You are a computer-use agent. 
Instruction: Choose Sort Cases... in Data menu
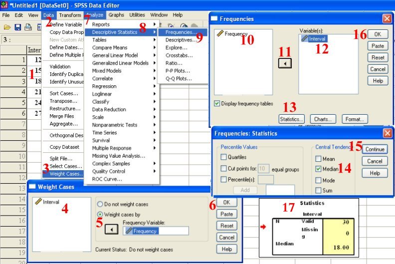pos(63,93)
